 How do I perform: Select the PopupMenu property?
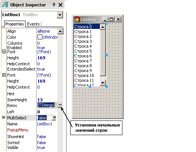(x=18, y=130)
